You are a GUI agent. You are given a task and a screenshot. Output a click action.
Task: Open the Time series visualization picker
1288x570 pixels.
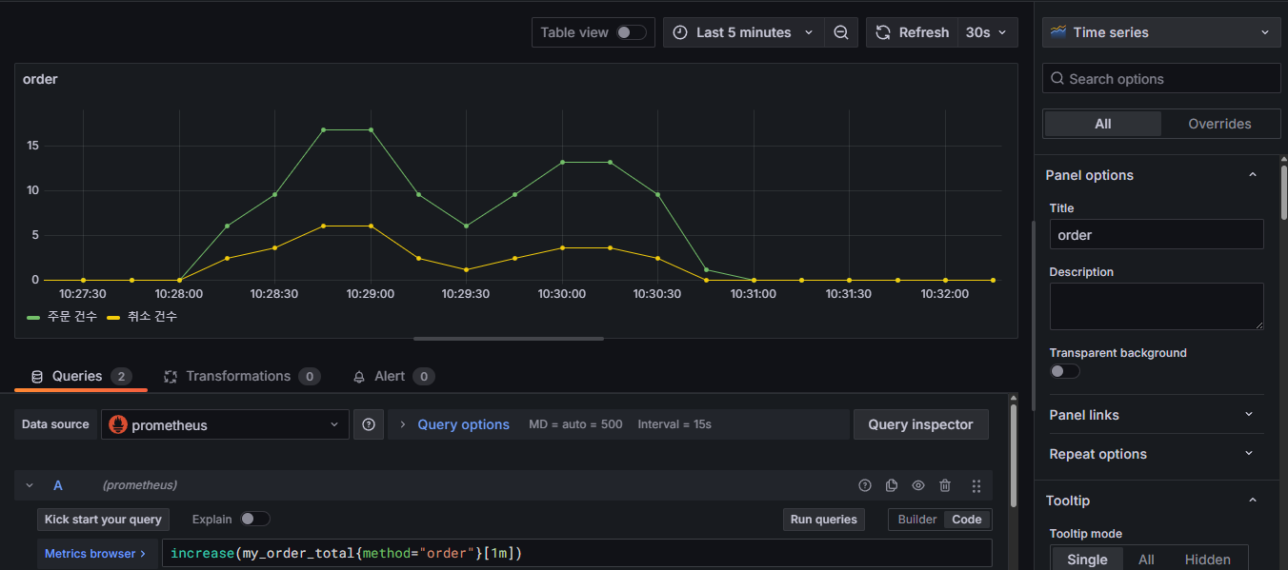click(1160, 32)
